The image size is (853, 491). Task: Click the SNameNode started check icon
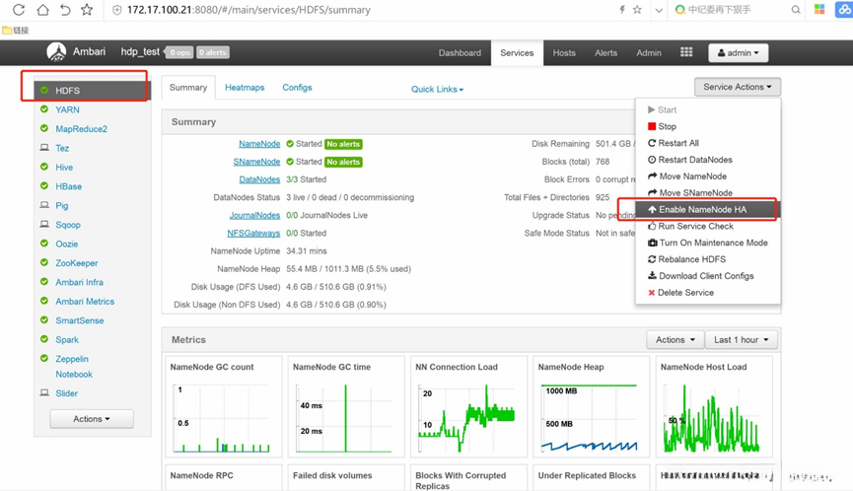(290, 162)
